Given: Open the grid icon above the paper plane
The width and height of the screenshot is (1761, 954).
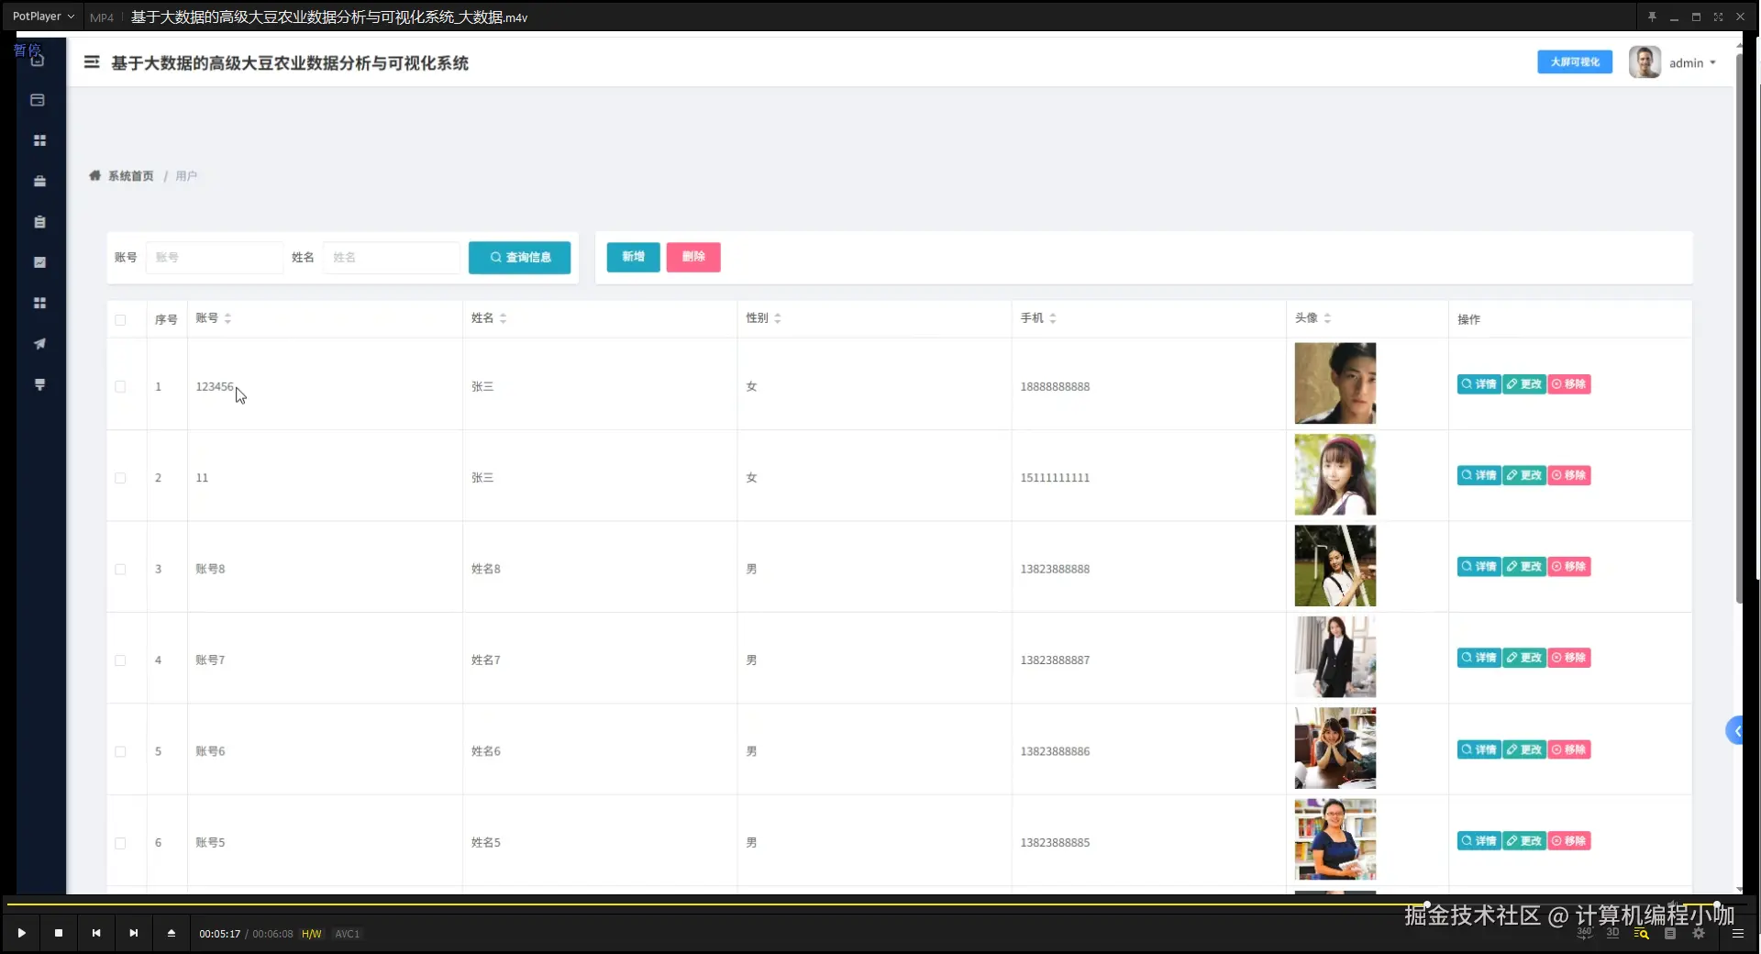Looking at the screenshot, I should point(39,303).
